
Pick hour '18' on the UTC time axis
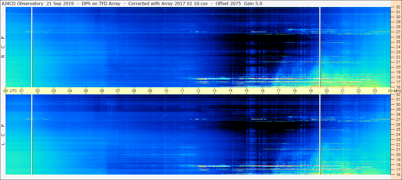[x=294, y=91]
